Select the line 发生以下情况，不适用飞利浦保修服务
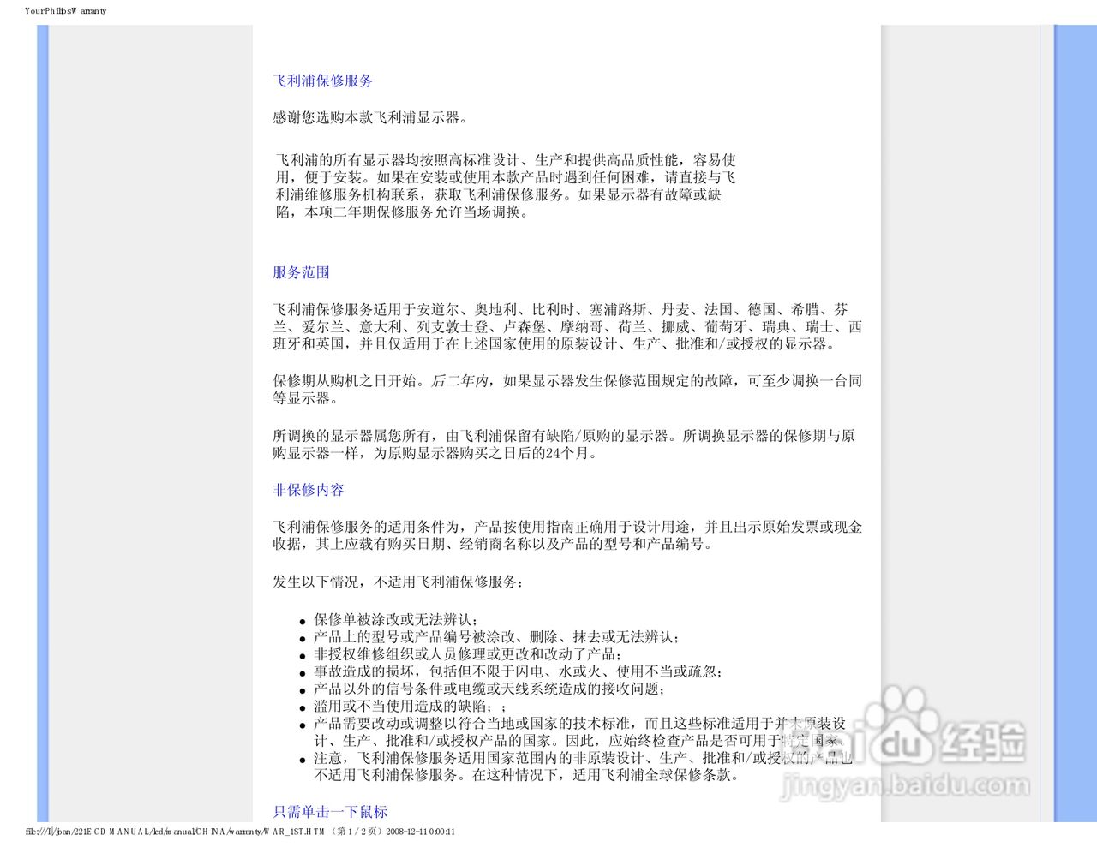 click(399, 582)
